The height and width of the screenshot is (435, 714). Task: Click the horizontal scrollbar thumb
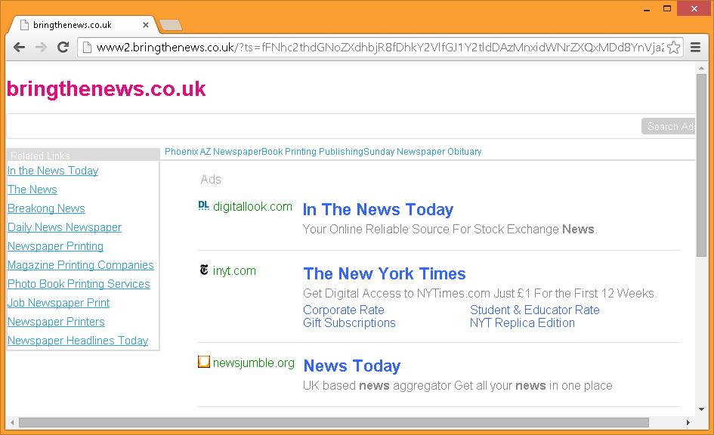tap(334, 423)
